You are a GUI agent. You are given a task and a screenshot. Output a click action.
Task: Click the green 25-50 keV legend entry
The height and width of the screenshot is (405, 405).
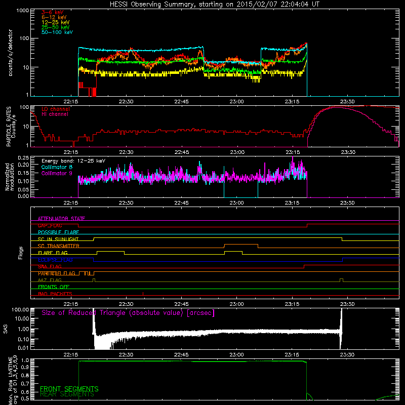[56, 27]
